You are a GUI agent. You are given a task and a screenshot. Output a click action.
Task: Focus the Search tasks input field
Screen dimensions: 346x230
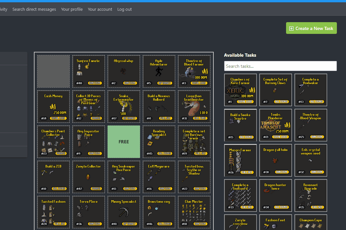tap(280, 66)
